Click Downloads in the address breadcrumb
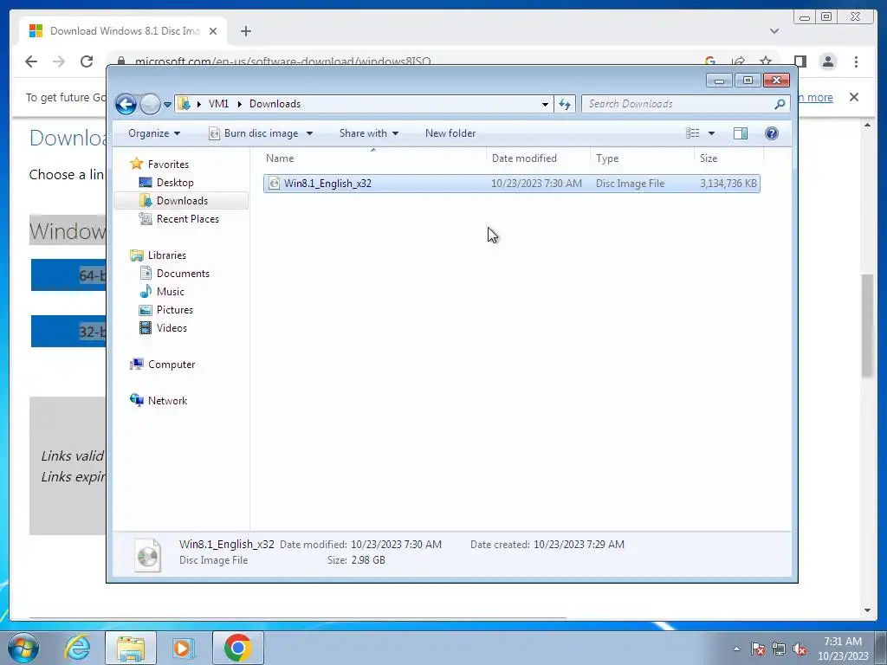Image resolution: width=887 pixels, height=665 pixels. pos(275,104)
